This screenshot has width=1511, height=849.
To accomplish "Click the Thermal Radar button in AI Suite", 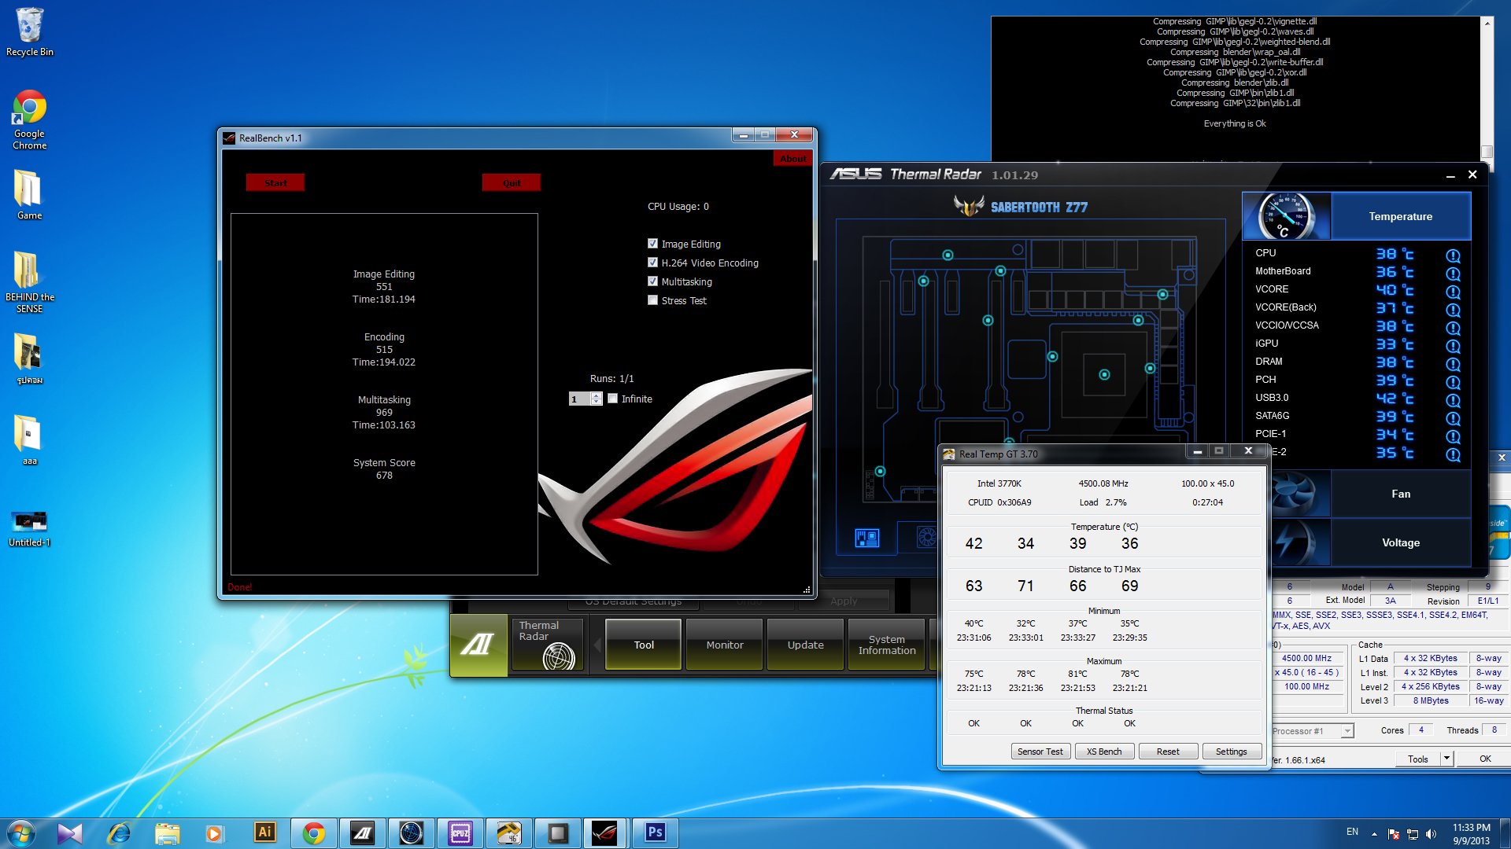I will pos(549,645).
